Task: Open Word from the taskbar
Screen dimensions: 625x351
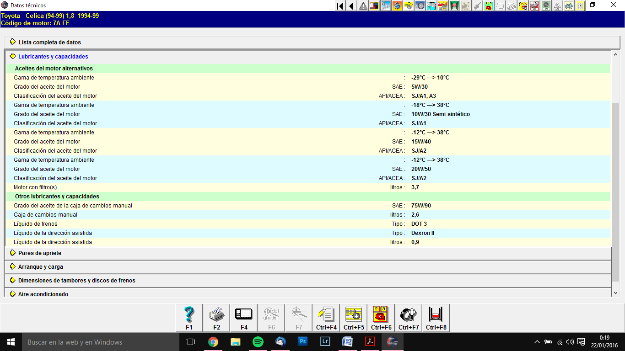Action: pos(347,342)
